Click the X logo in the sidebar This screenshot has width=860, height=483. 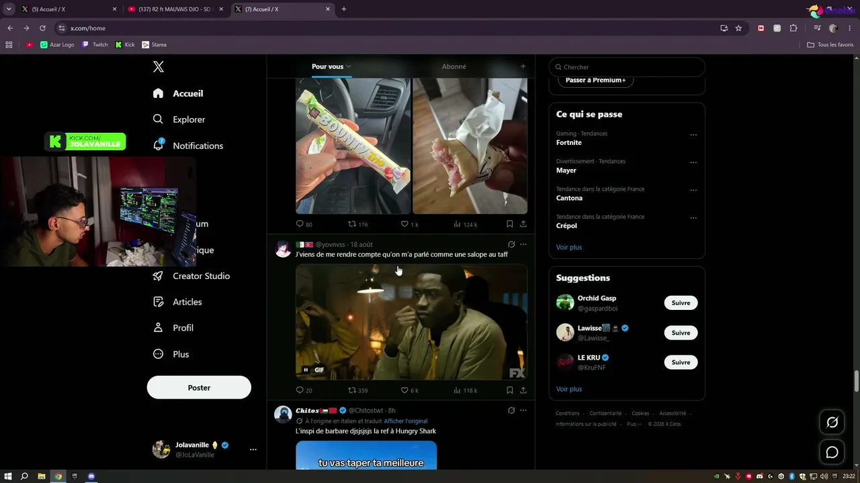click(159, 66)
